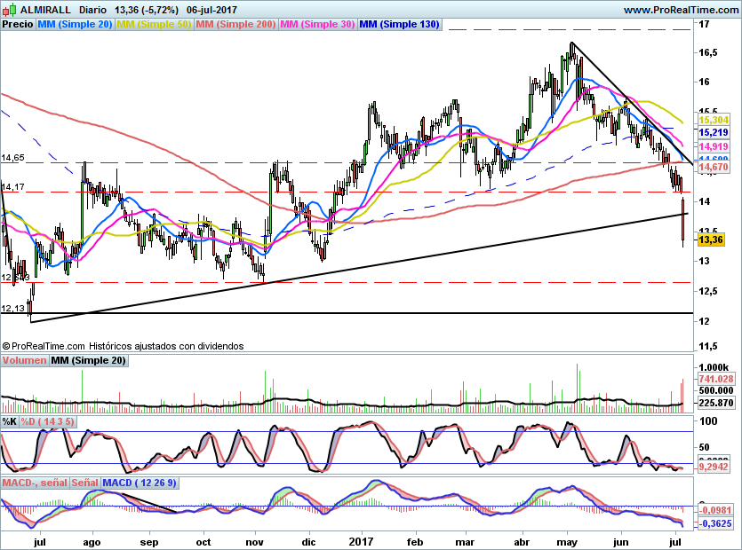The height and width of the screenshot is (550, 742).
Task: Select the Volumen panel label
Action: tap(24, 360)
